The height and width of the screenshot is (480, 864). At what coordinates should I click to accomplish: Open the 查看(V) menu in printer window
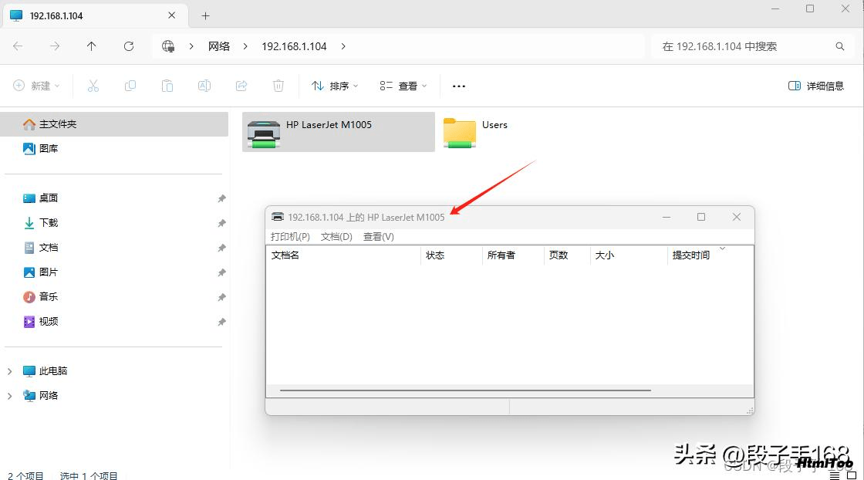(x=379, y=236)
